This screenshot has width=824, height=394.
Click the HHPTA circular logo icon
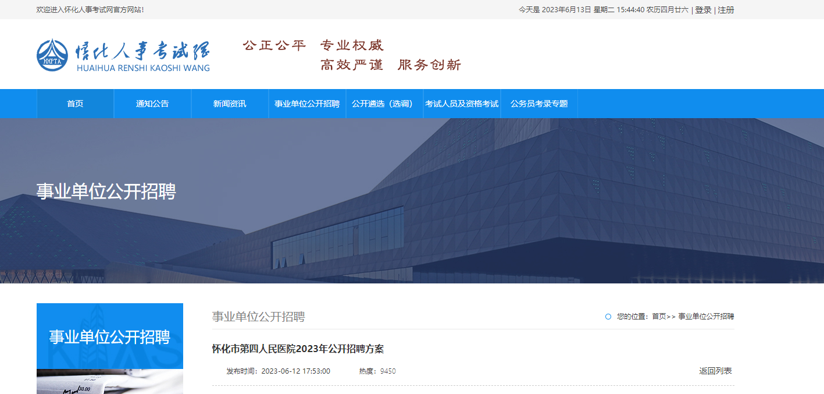52,55
